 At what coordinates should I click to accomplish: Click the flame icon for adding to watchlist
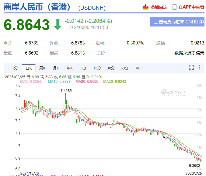click(x=145, y=7)
